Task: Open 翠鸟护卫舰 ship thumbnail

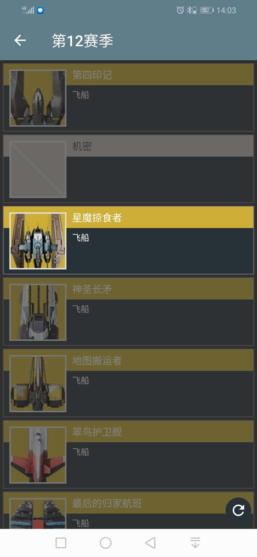Action: (38, 455)
